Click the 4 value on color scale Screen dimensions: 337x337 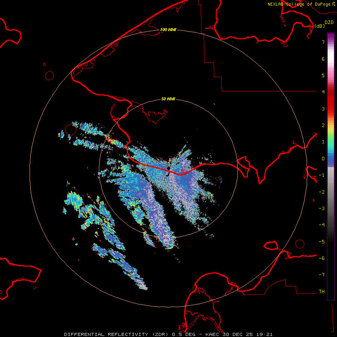pyautogui.click(x=323, y=92)
